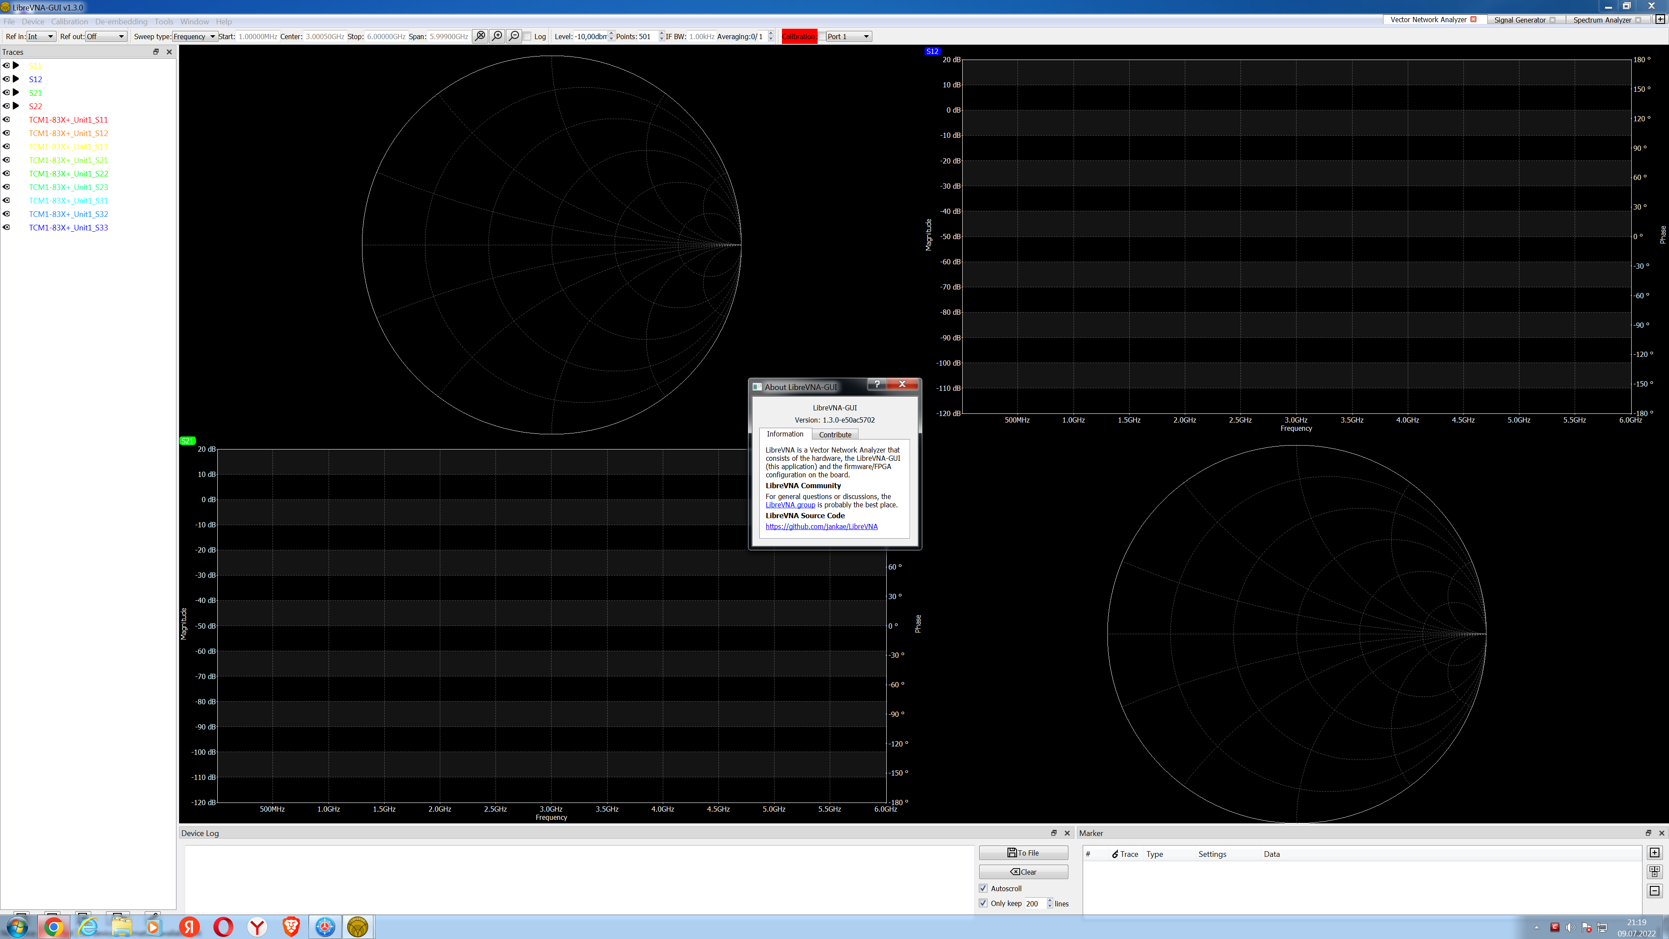Open the marker group icon in Marker panel

1655,872
